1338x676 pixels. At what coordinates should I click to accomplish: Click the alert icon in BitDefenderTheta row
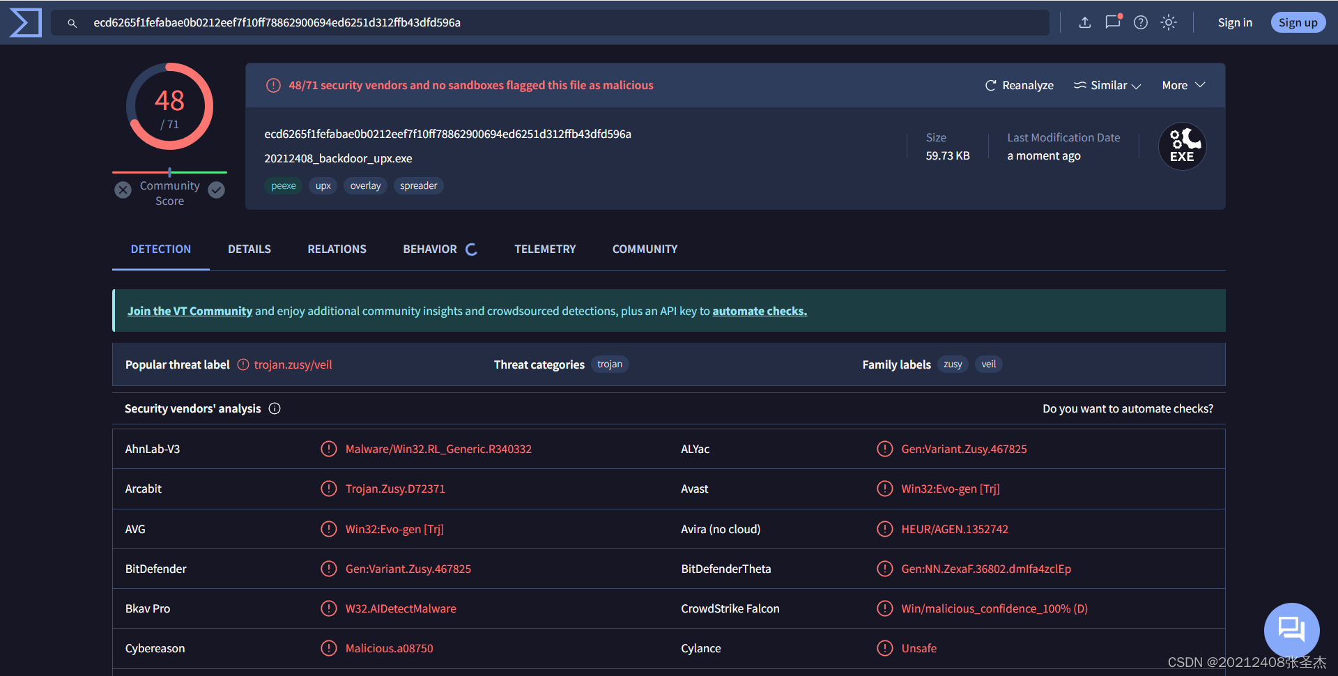point(885,569)
